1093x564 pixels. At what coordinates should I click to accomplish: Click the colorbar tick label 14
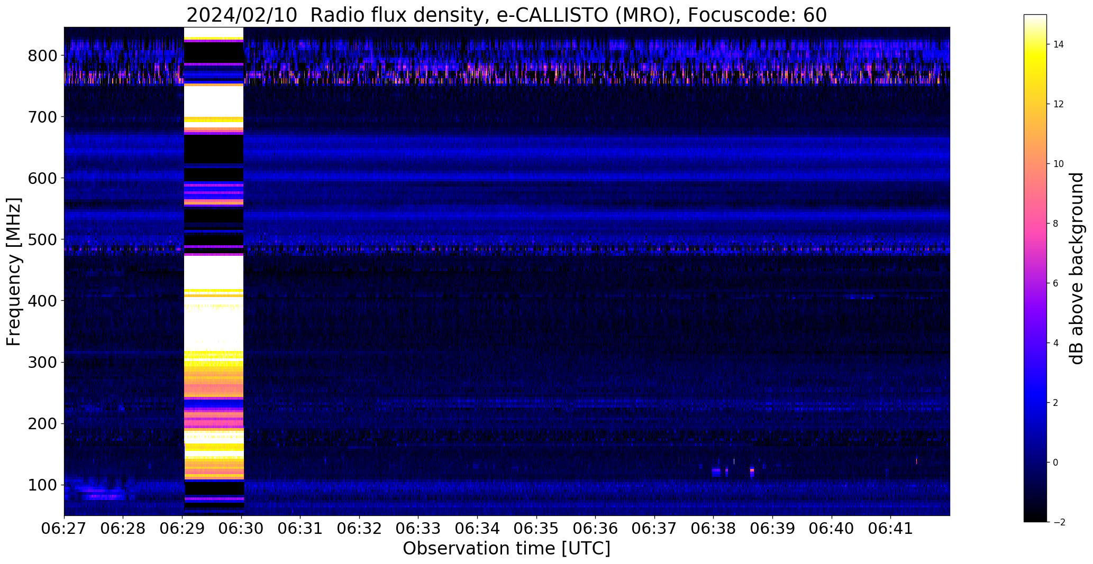(x=1059, y=44)
